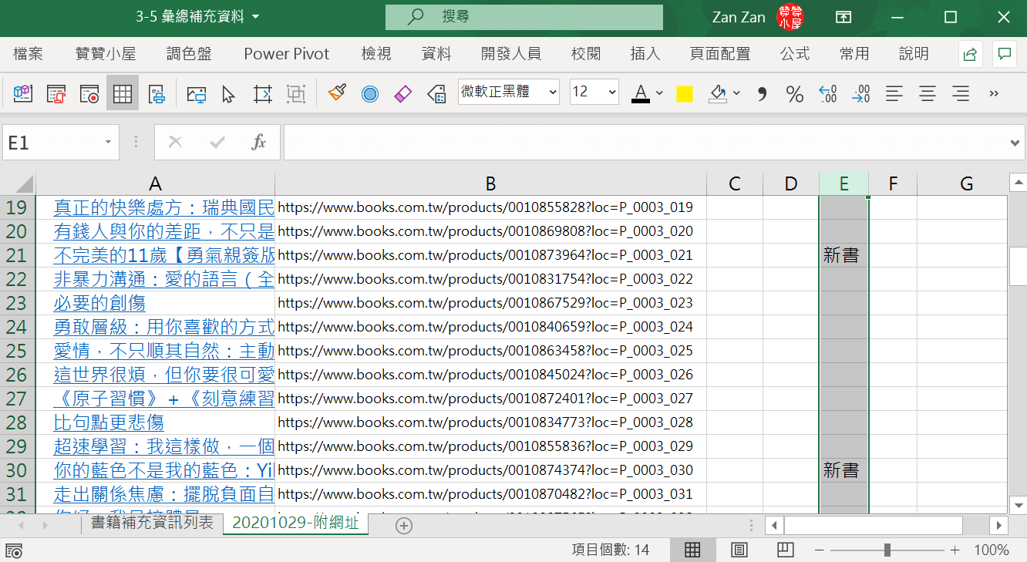This screenshot has height=562, width=1027.
Task: Click the macro recording status icon
Action: pos(14,550)
